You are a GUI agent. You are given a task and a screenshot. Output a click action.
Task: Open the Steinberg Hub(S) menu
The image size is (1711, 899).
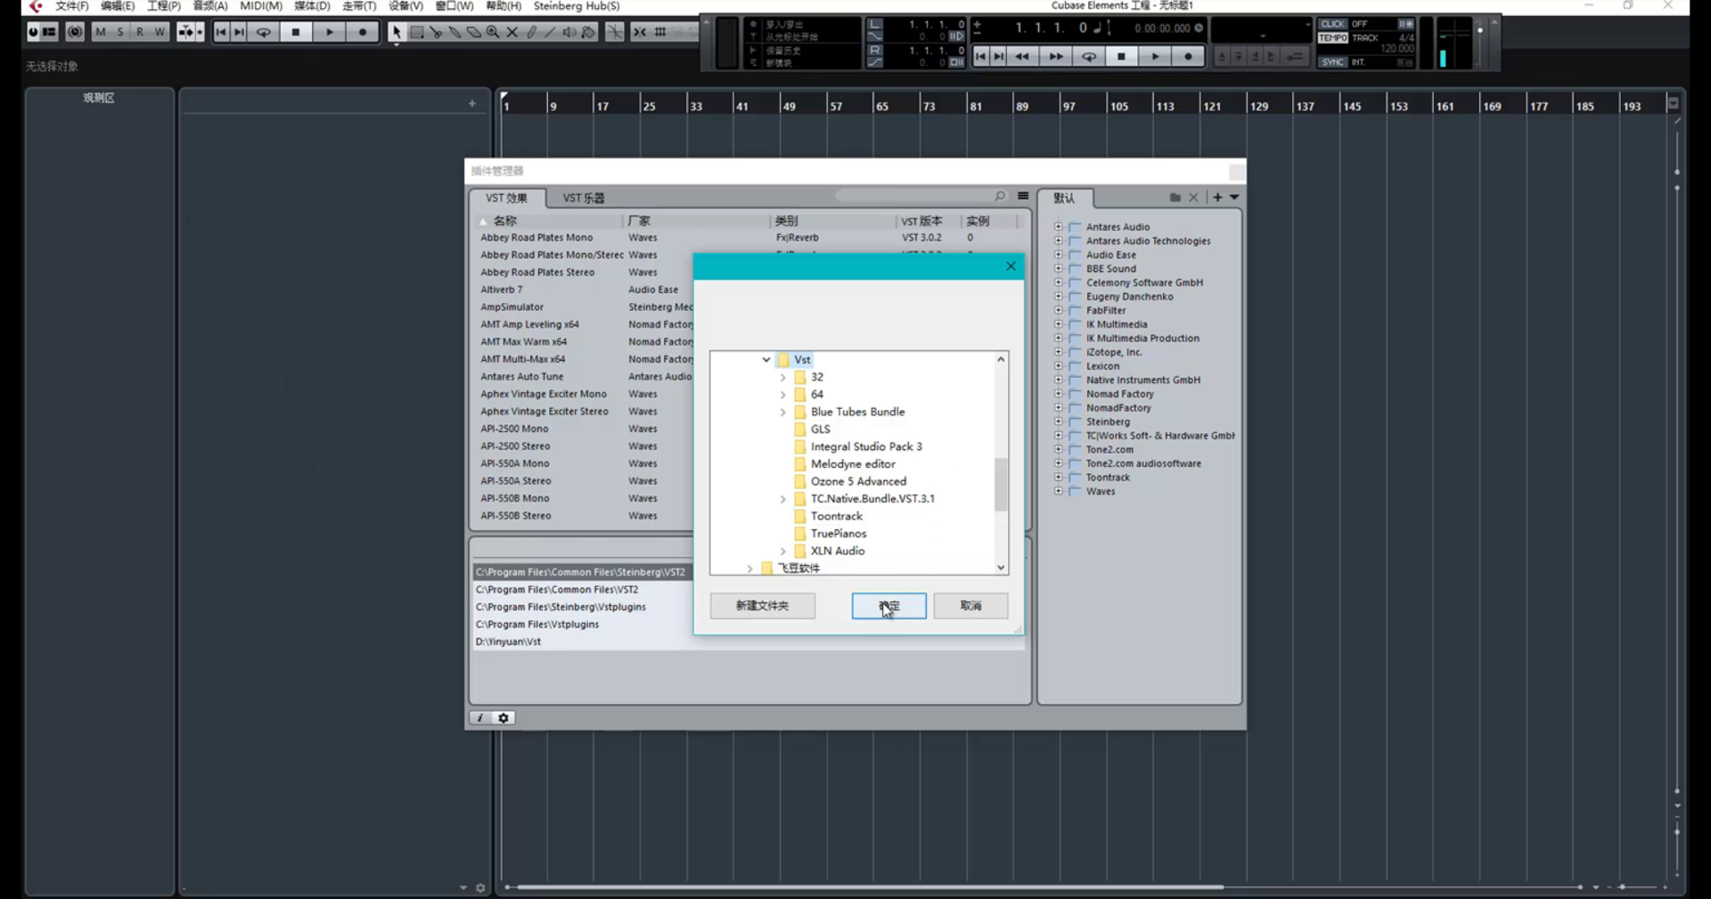pyautogui.click(x=577, y=6)
